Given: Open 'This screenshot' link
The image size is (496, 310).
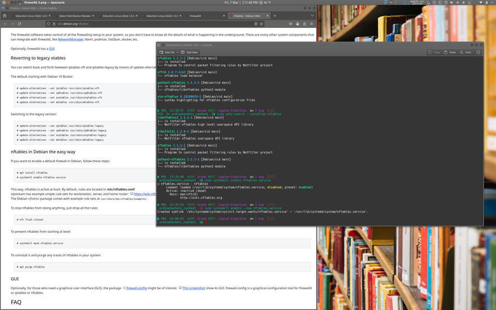Looking at the screenshot, I should (194, 288).
